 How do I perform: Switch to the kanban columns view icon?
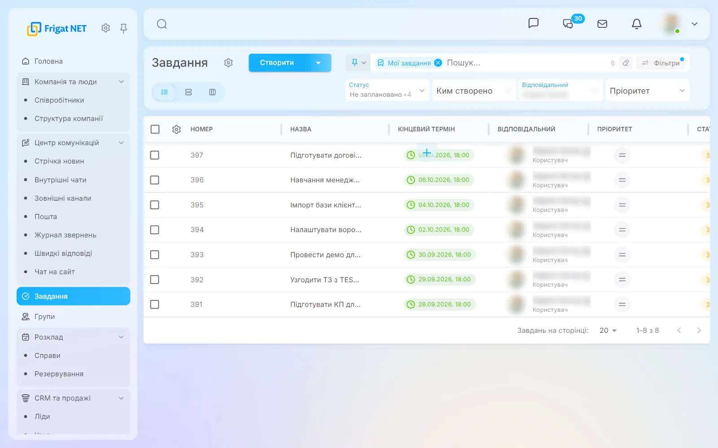[x=212, y=92]
